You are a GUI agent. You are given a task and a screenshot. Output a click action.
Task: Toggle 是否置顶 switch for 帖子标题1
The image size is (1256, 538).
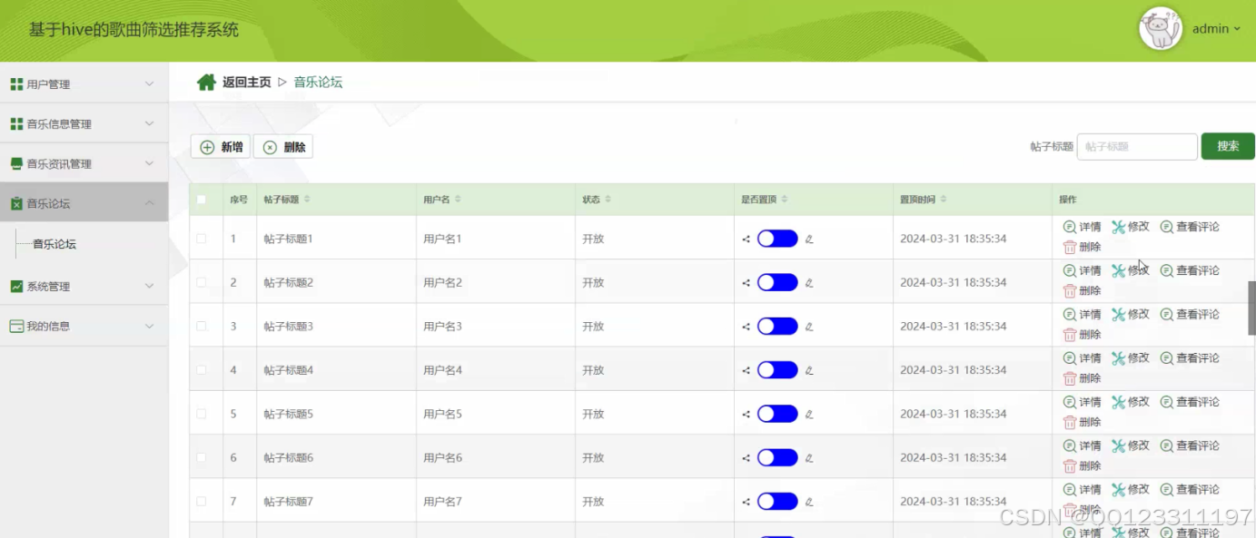777,239
